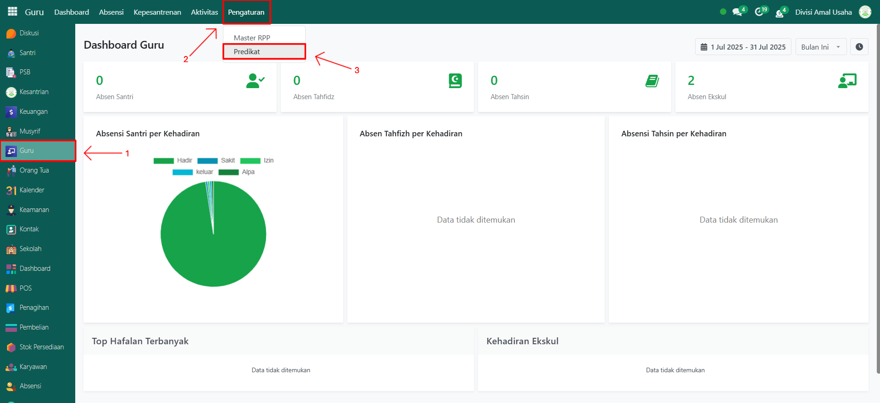Toggle Alpa legend in attendance chart
Screen dimensions: 880x403
[x=237, y=172]
